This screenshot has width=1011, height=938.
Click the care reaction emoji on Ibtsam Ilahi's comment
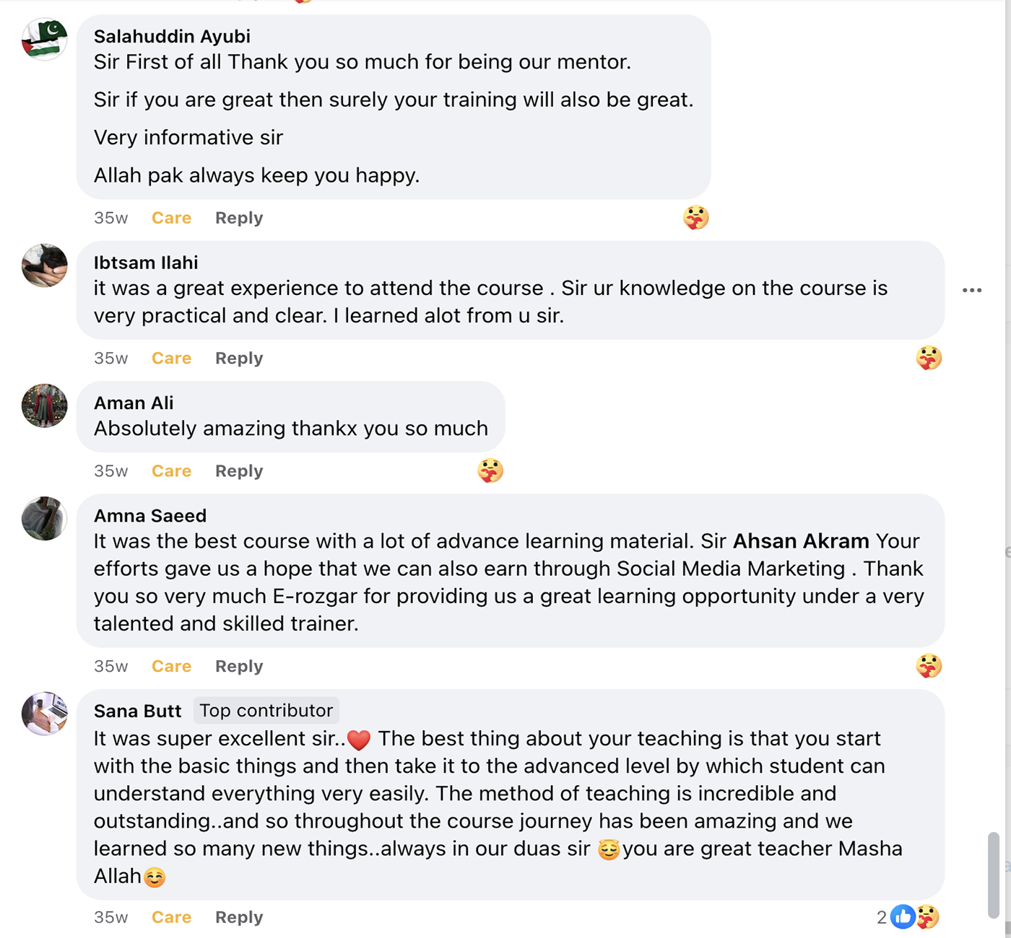[929, 358]
